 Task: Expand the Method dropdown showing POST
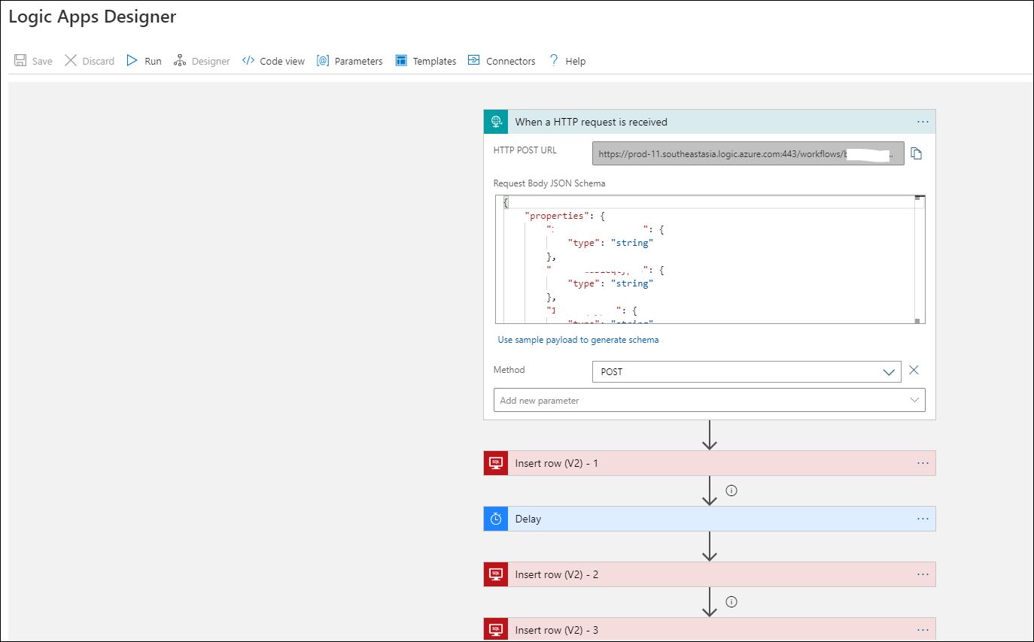(x=889, y=371)
